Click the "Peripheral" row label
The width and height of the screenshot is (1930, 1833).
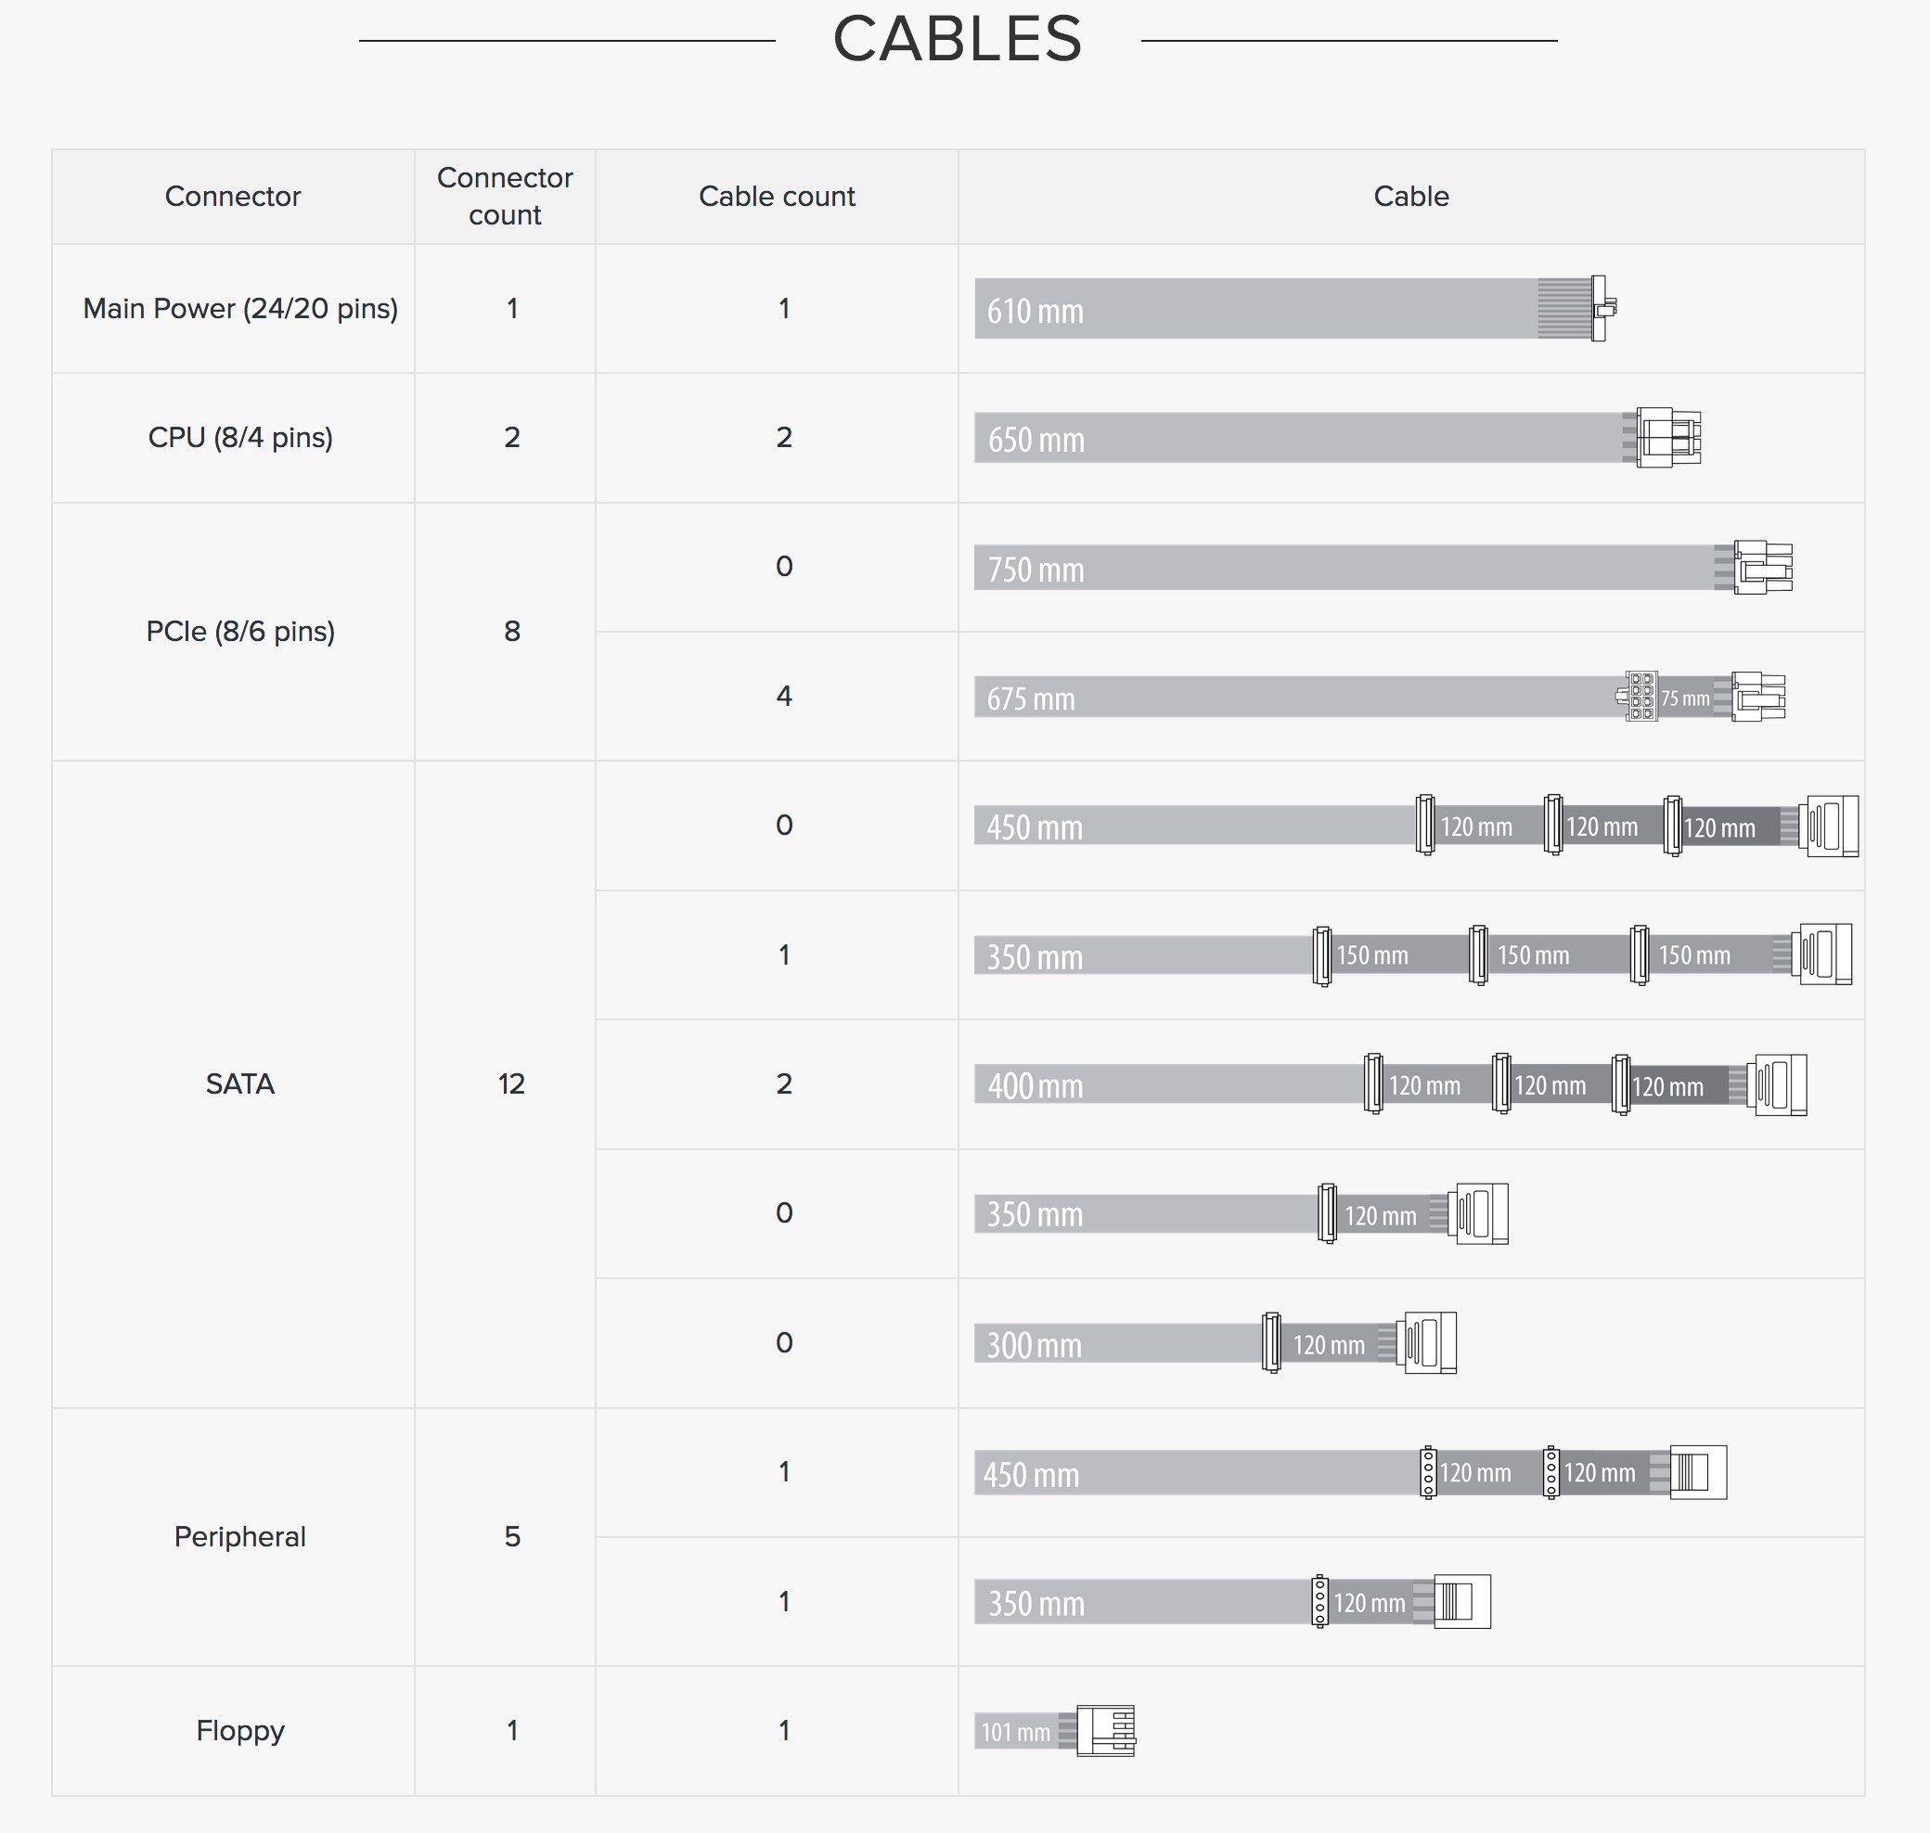[x=240, y=1537]
